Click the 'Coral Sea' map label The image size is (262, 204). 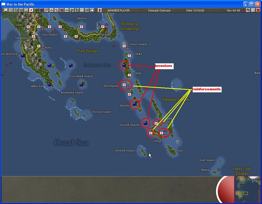pos(71,143)
